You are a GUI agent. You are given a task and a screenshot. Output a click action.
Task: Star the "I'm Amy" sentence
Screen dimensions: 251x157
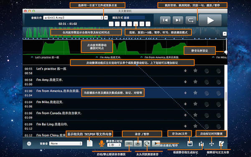[195, 82]
